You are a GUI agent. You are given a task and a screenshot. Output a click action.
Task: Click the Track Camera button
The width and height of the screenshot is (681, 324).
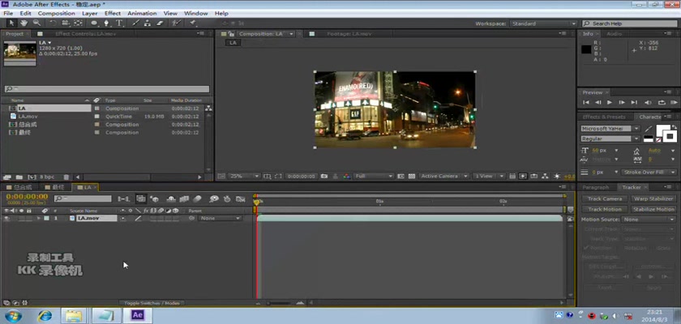pyautogui.click(x=605, y=198)
